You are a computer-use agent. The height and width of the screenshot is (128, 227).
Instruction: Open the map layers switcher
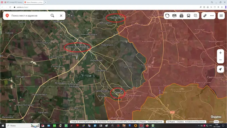point(196,16)
